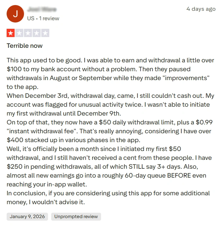The height and width of the screenshot is (226, 223).
Task: Click the line starting "When December 3rd"
Action: pos(110,96)
